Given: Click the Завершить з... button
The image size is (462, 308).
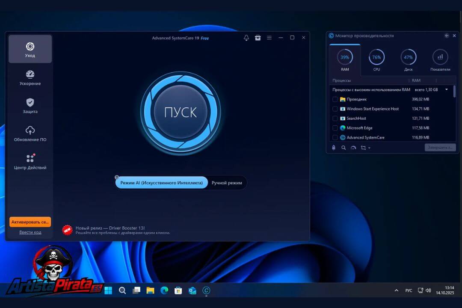Looking at the screenshot, I should coord(440,147).
